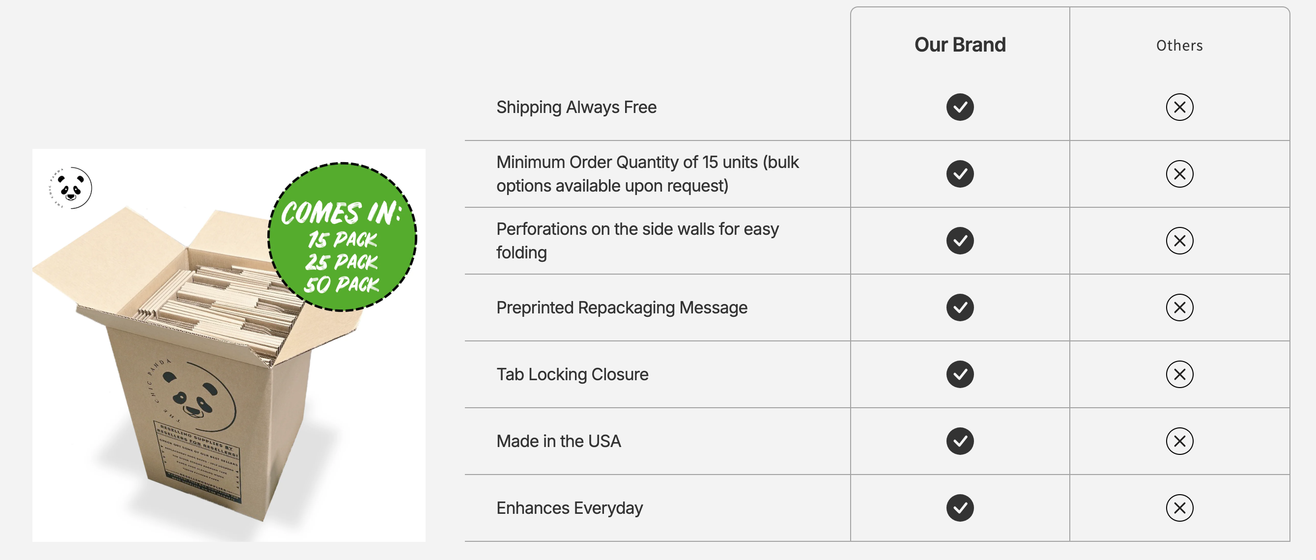The image size is (1316, 560).
Task: Click the Enhances Everyday checkmark icon
Action: coord(960,508)
